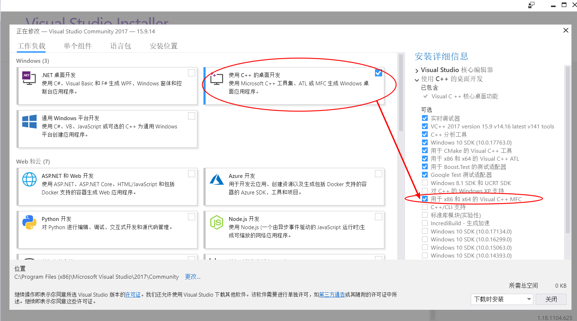
Task: Check the .NET 桌面开发 workload checkbox
Action: (x=192, y=73)
